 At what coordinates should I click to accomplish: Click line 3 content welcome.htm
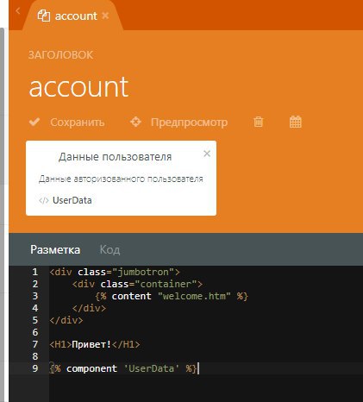[172, 296]
